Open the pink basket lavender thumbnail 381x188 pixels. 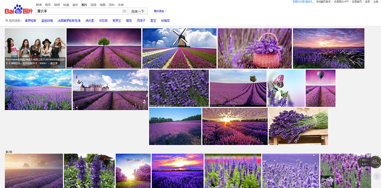click(x=255, y=48)
